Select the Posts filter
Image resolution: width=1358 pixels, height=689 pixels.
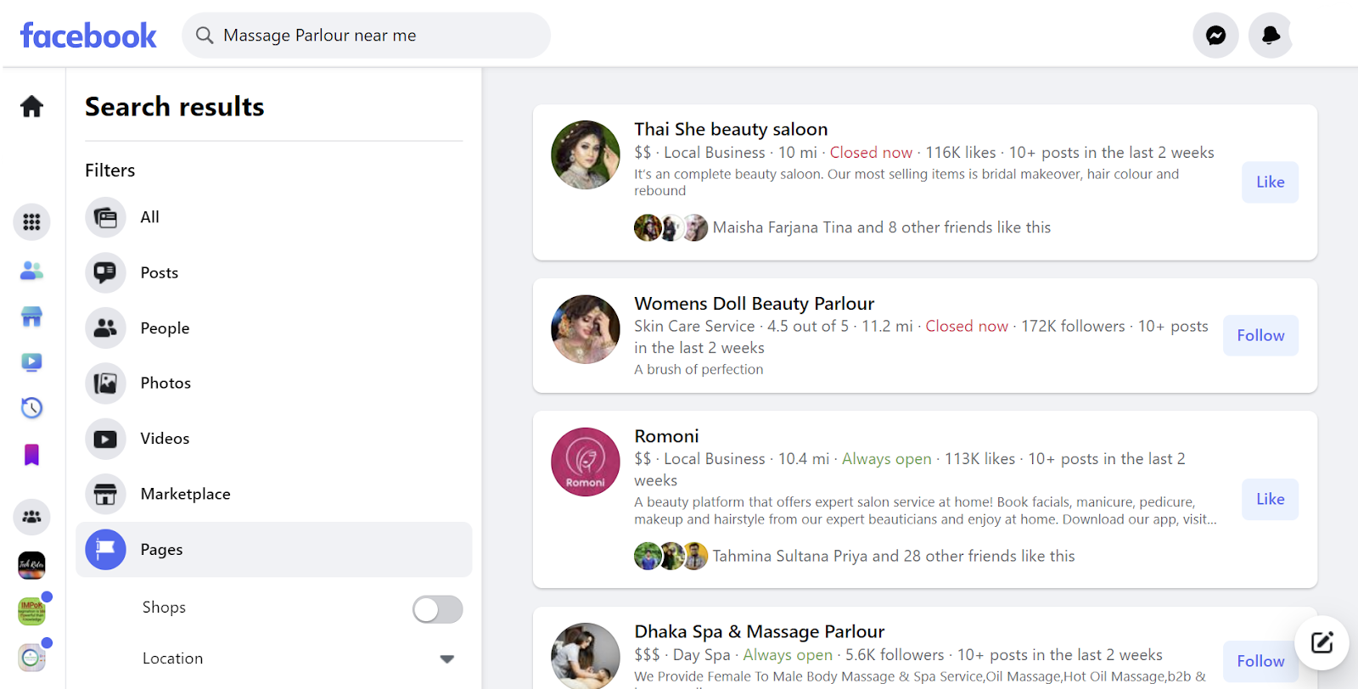coord(273,272)
